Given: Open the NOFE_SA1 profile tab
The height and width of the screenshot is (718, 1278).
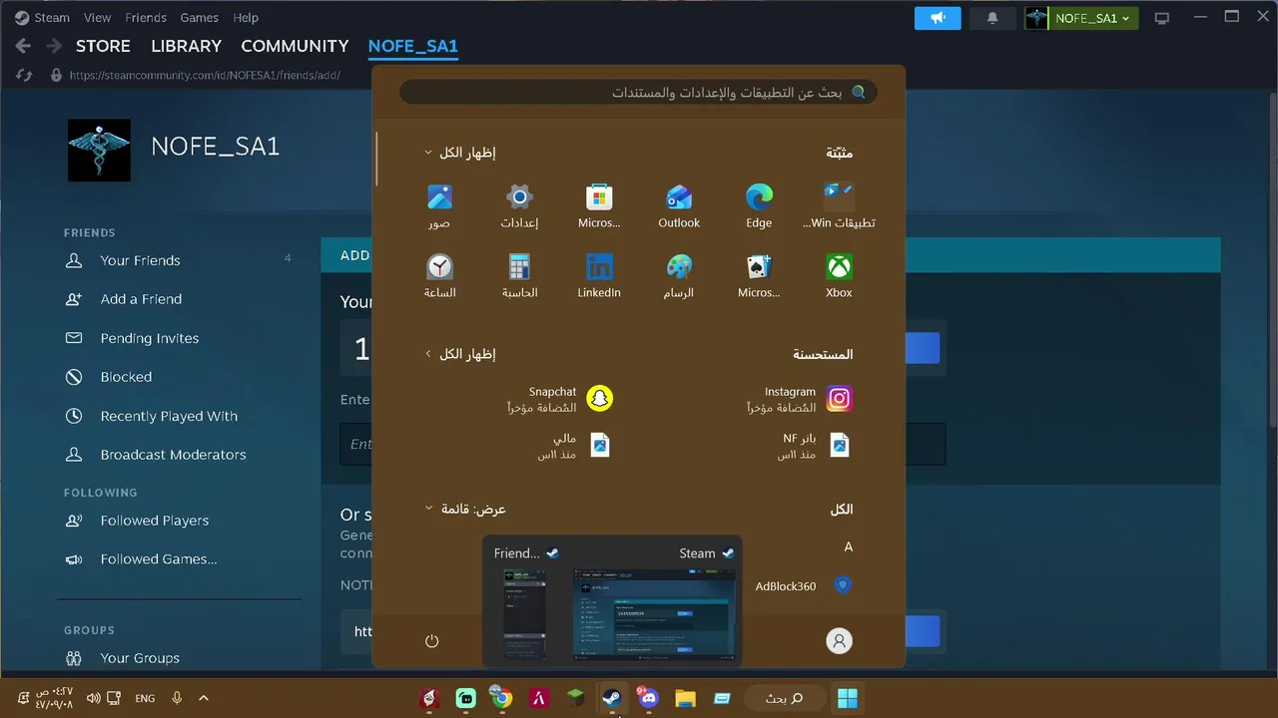Looking at the screenshot, I should [x=412, y=46].
